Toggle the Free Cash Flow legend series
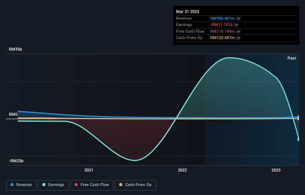This screenshot has height=195, width=305. (x=92, y=185)
